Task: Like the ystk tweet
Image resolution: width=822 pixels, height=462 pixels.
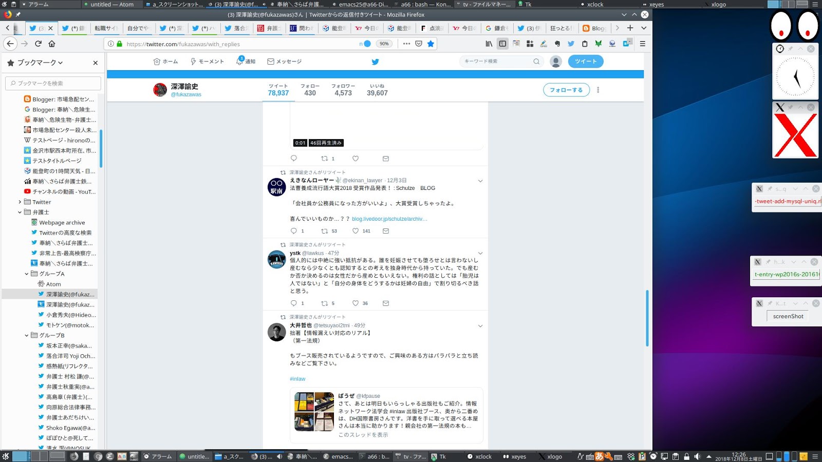Action: (x=356, y=303)
